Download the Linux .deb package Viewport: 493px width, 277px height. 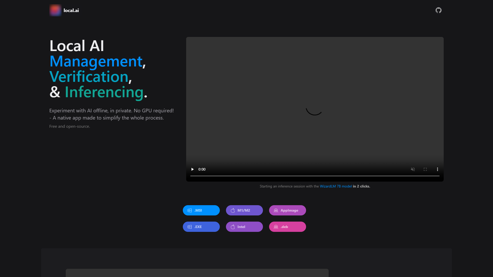click(288, 227)
